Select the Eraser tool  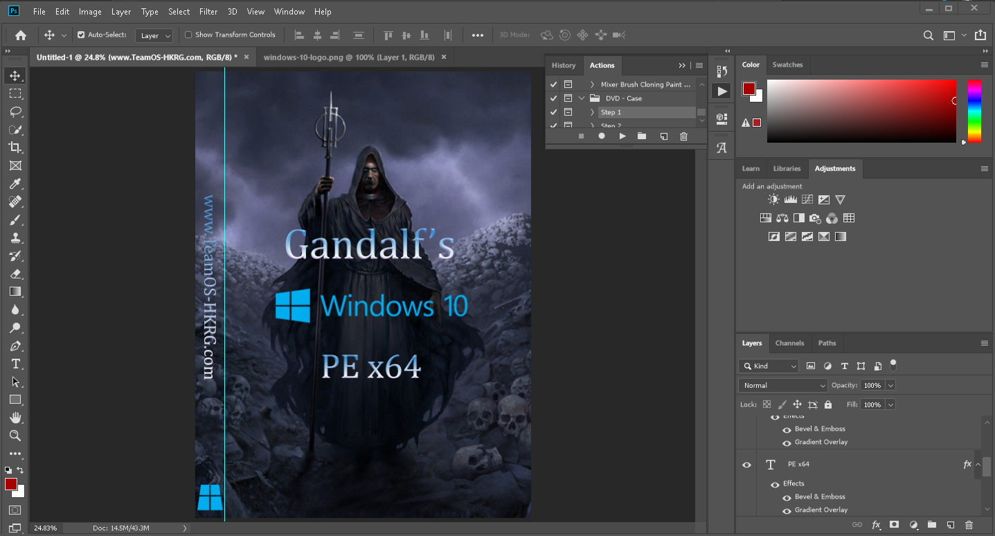(15, 274)
